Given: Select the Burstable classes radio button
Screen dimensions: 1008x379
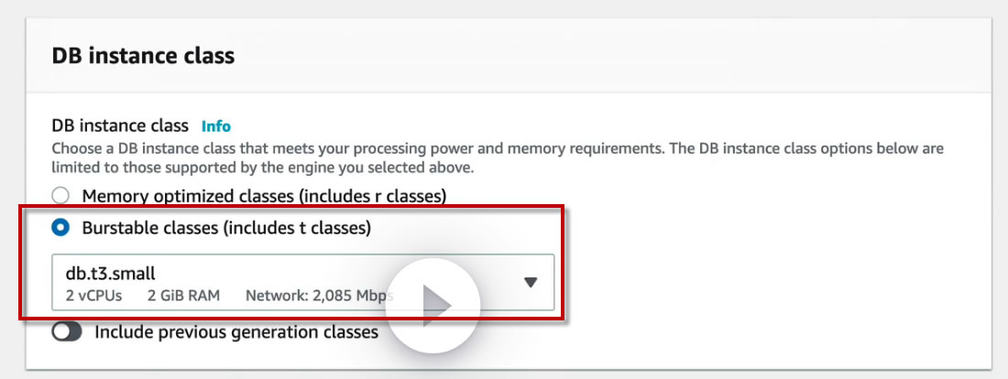Looking at the screenshot, I should click(x=60, y=227).
